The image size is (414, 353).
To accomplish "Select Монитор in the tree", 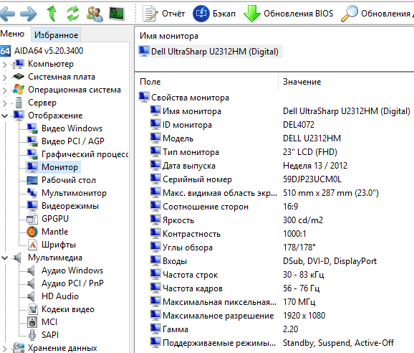I will coord(59,167).
